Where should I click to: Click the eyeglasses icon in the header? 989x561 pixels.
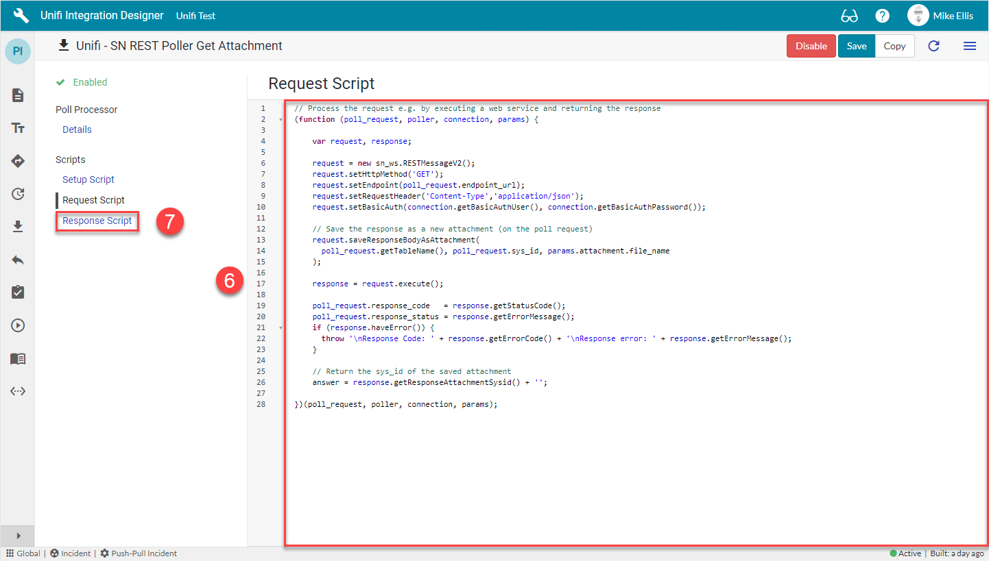[x=851, y=15]
